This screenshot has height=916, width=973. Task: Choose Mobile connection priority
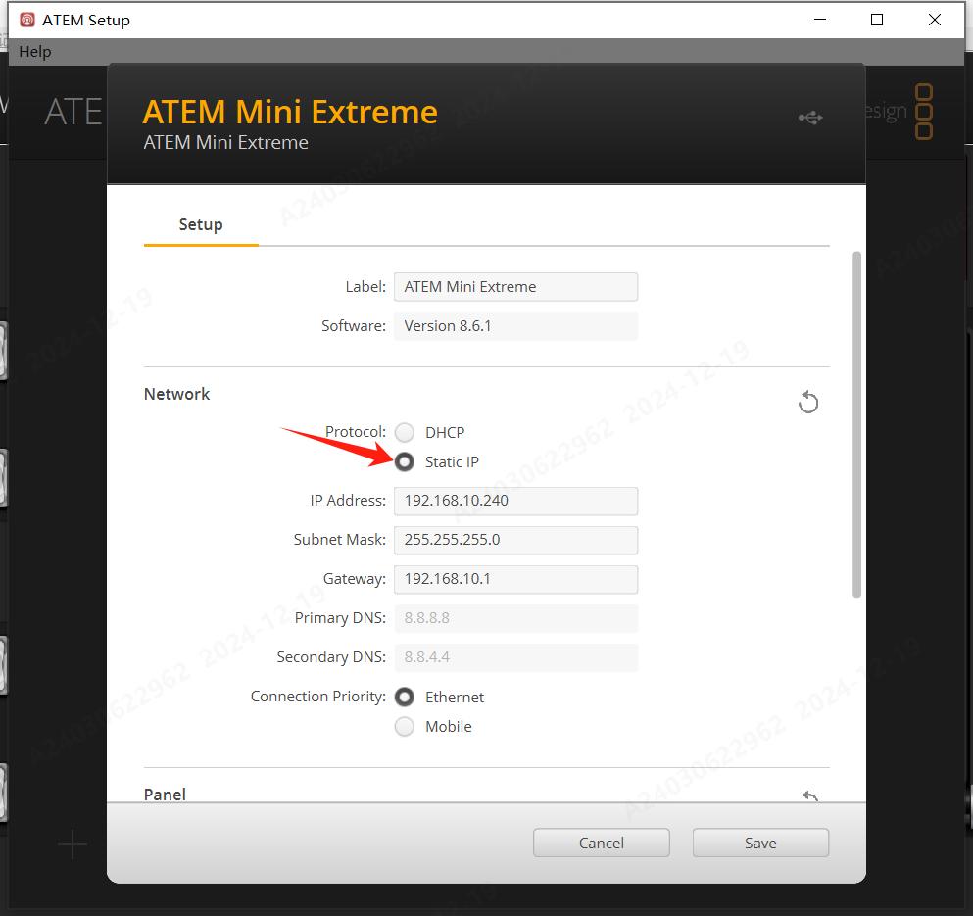tap(405, 726)
